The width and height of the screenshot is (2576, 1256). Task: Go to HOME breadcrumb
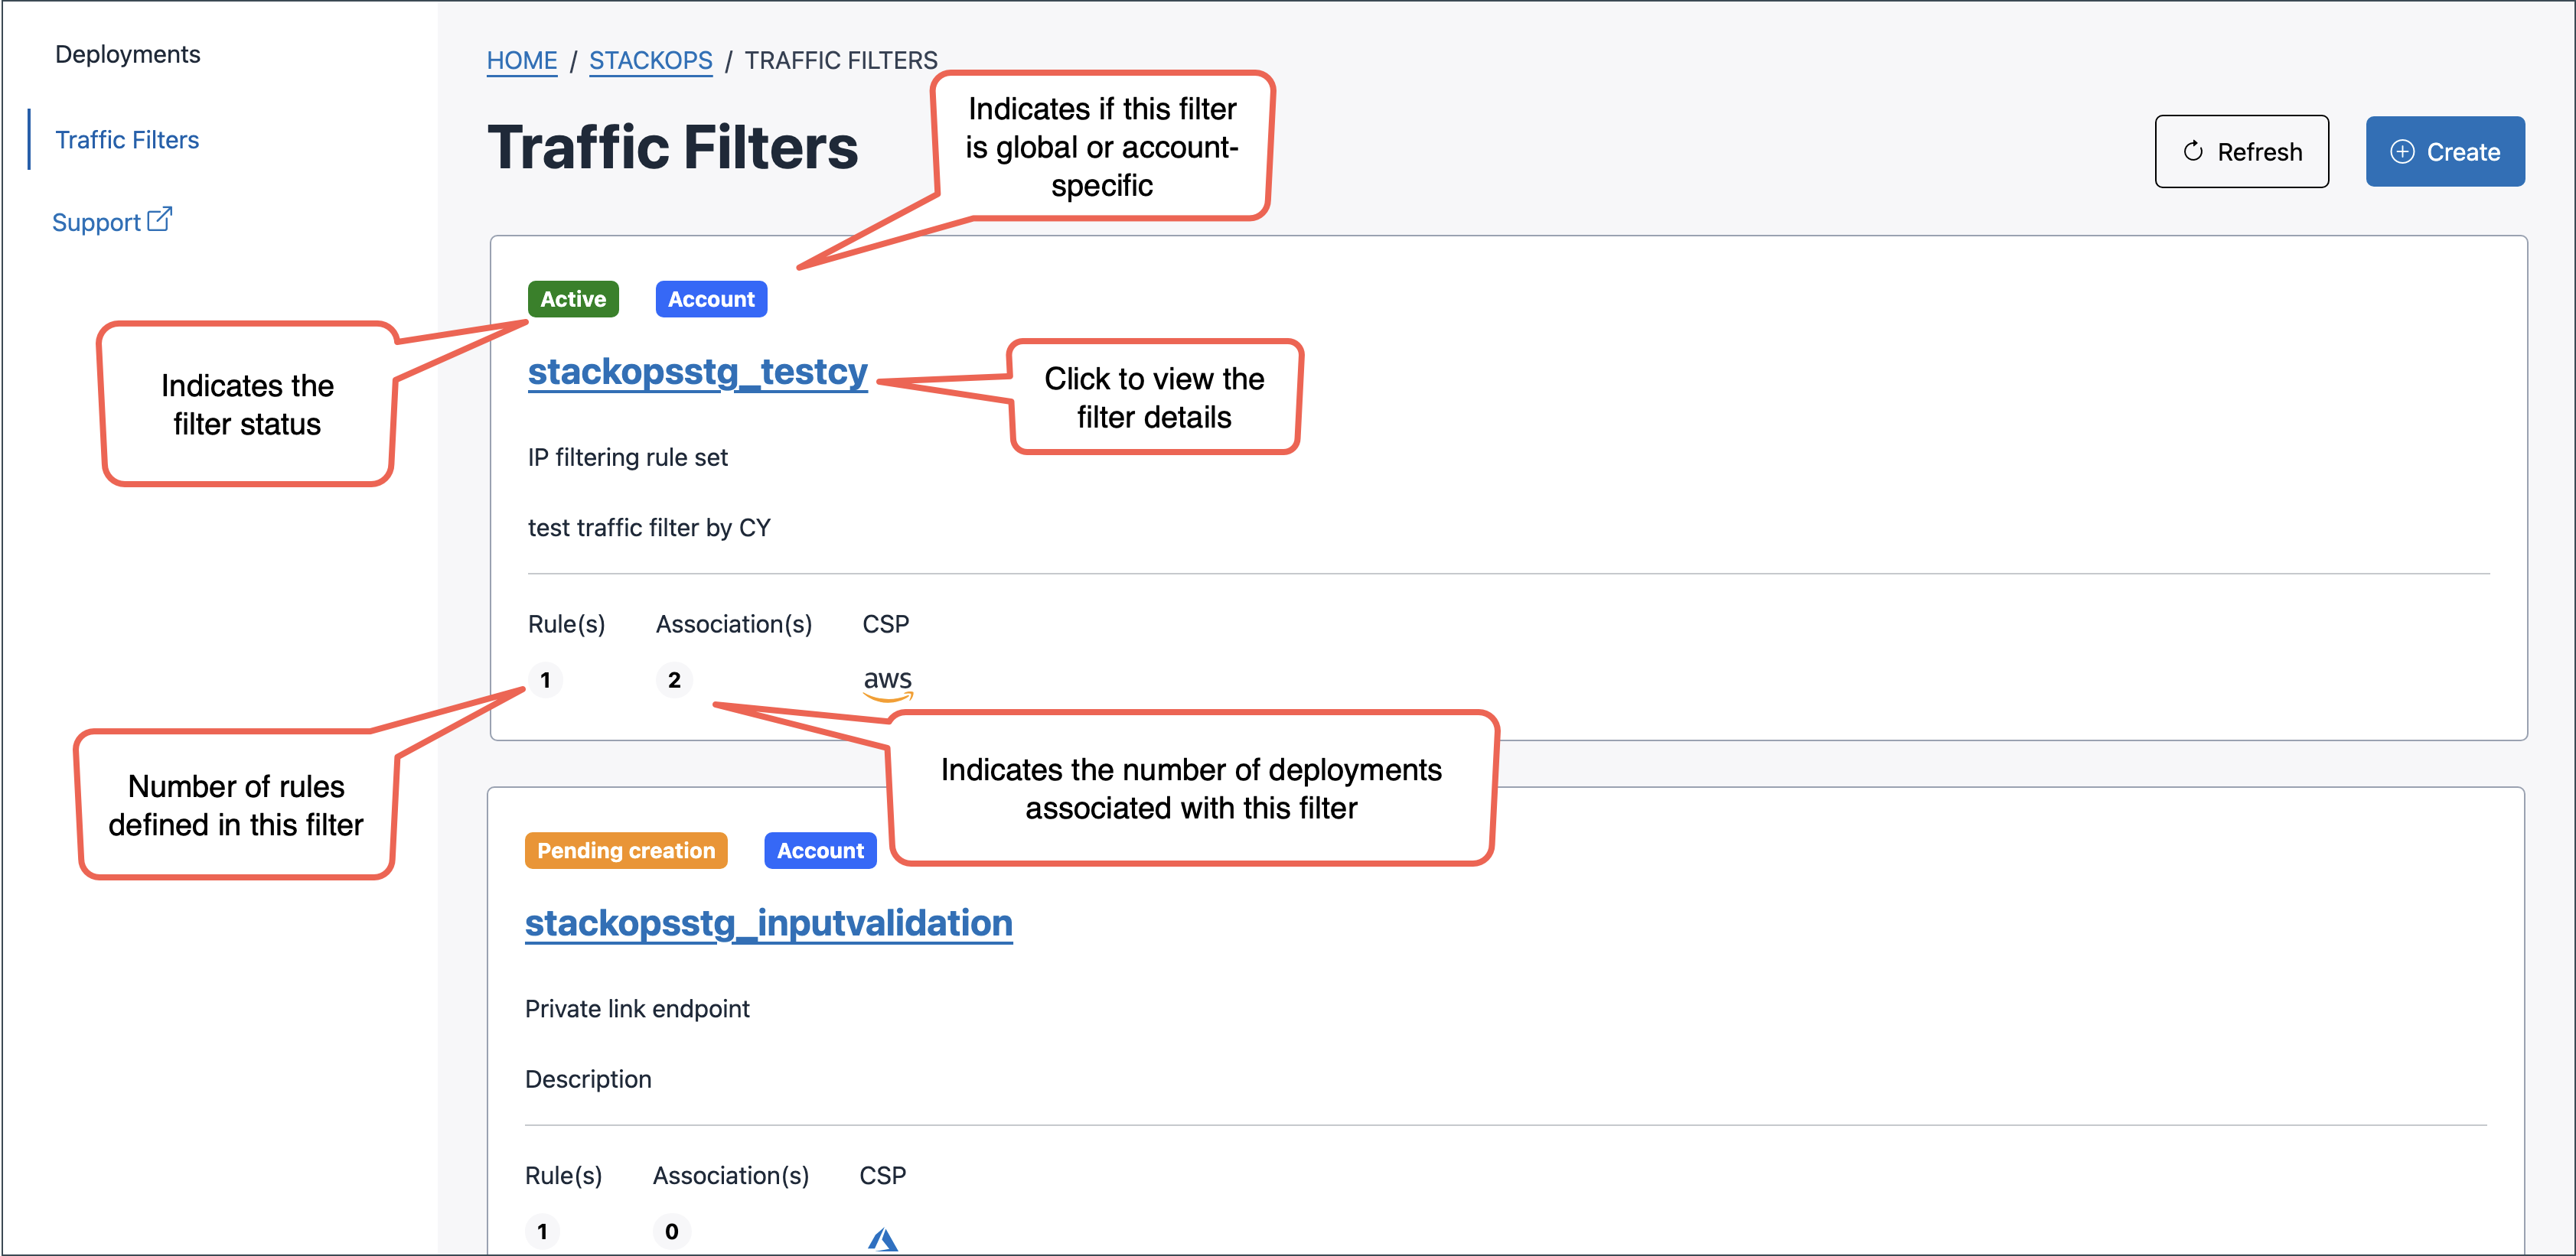pyautogui.click(x=522, y=61)
